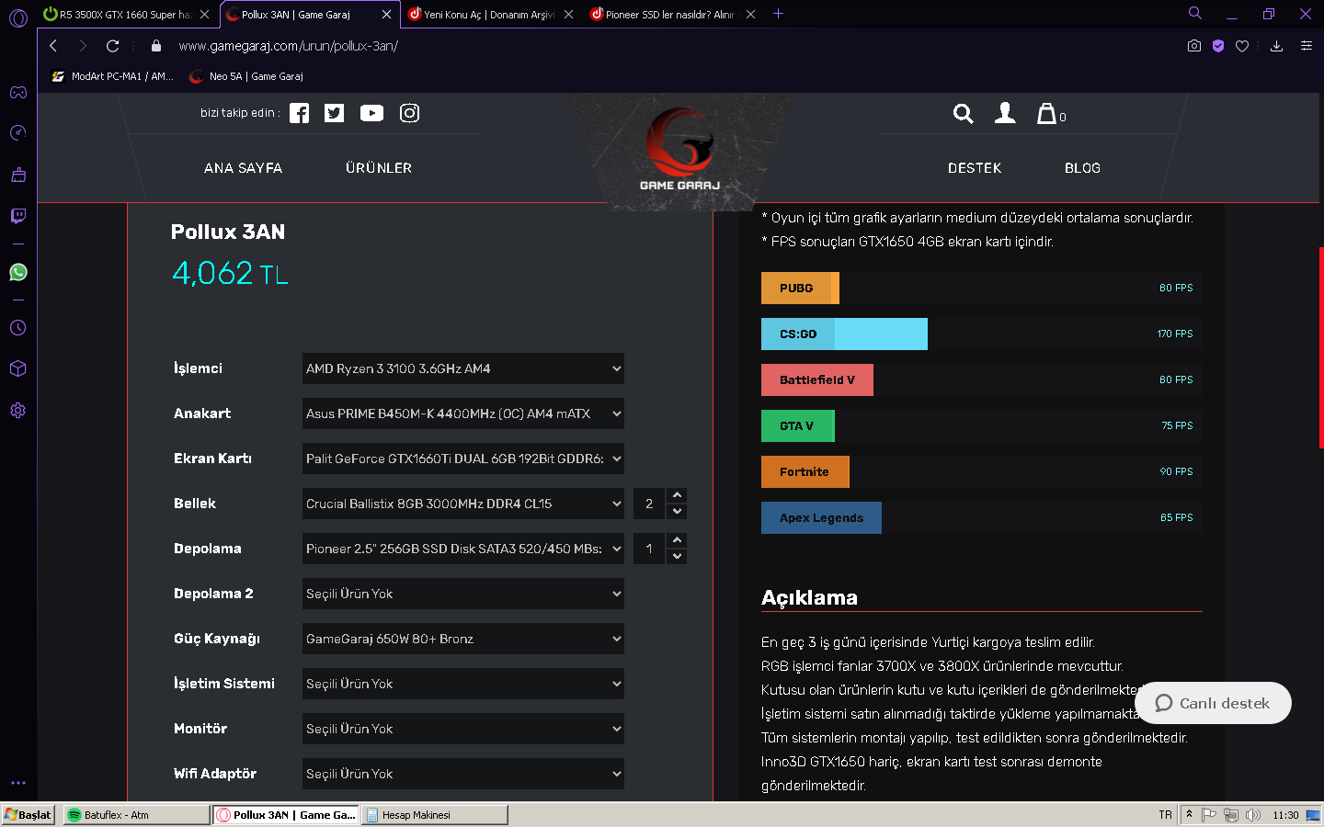Open the site search magnifier icon

click(963, 113)
